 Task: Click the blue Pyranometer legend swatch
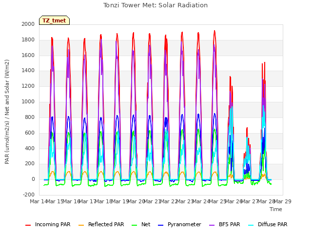(x=160, y=225)
